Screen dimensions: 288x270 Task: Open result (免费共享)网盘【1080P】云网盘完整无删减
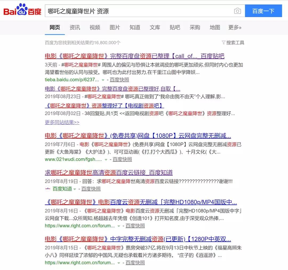point(138,136)
